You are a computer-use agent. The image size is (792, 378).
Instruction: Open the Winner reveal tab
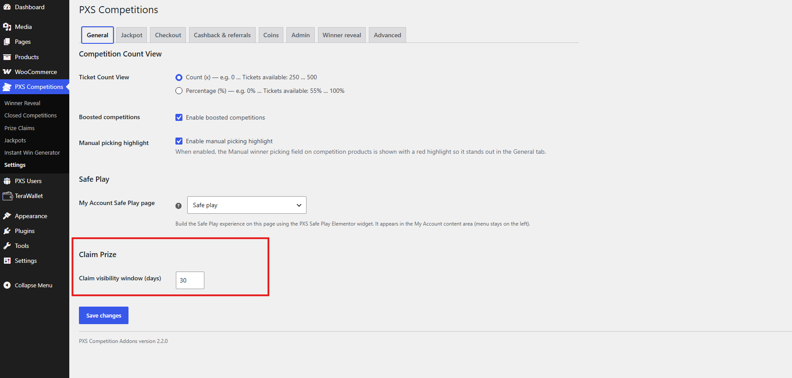[342, 35]
